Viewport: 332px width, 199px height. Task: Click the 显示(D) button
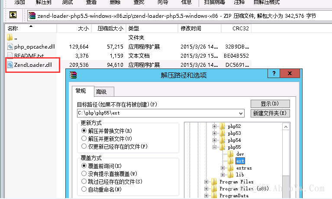click(x=270, y=104)
